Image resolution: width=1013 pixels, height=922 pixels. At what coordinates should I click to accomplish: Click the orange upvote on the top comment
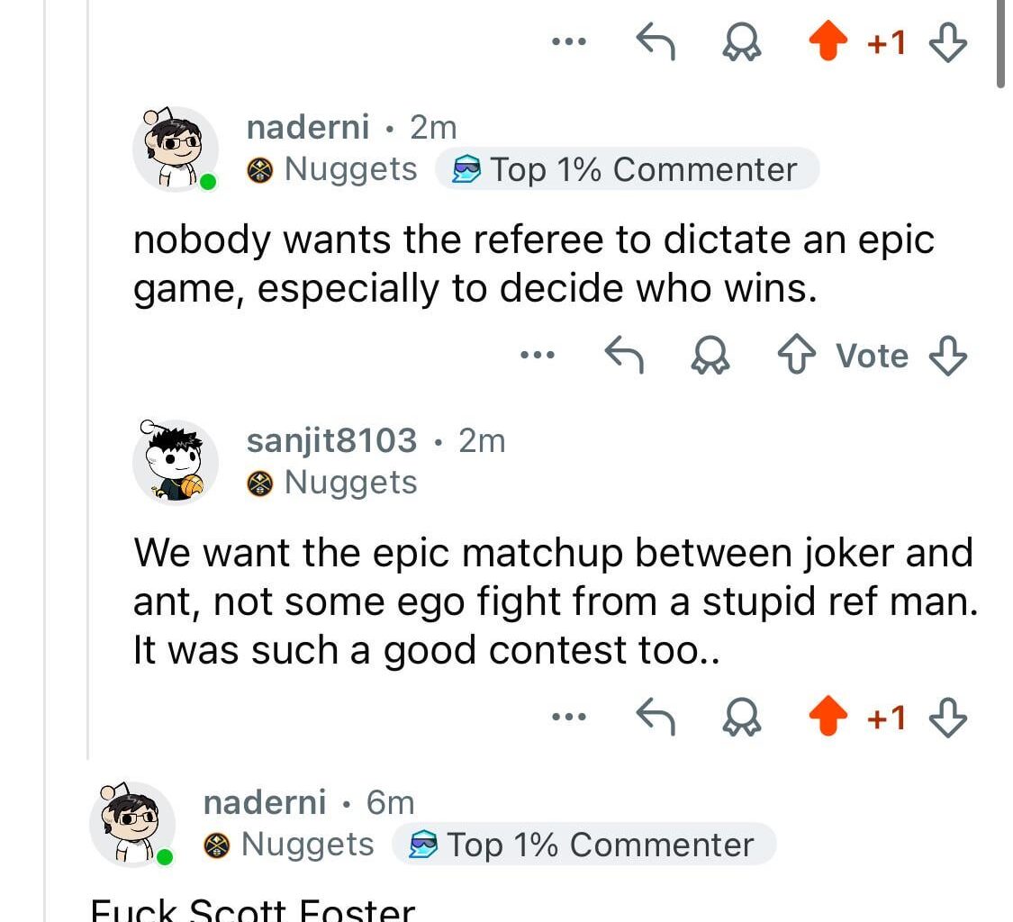pyautogui.click(x=828, y=41)
